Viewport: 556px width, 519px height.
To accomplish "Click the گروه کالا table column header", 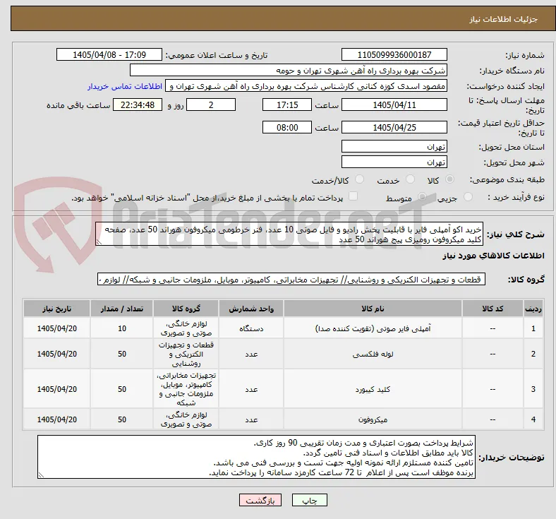I will pos(186,309).
